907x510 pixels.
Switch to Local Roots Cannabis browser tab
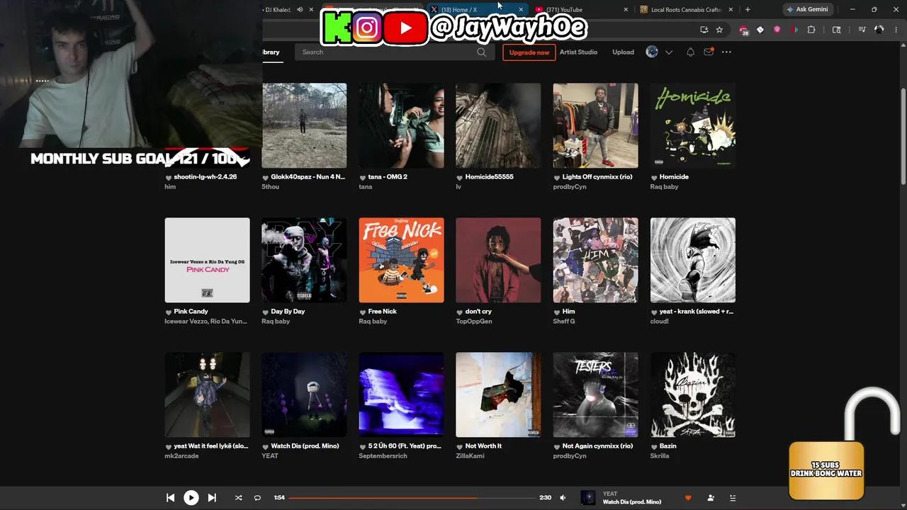click(686, 9)
